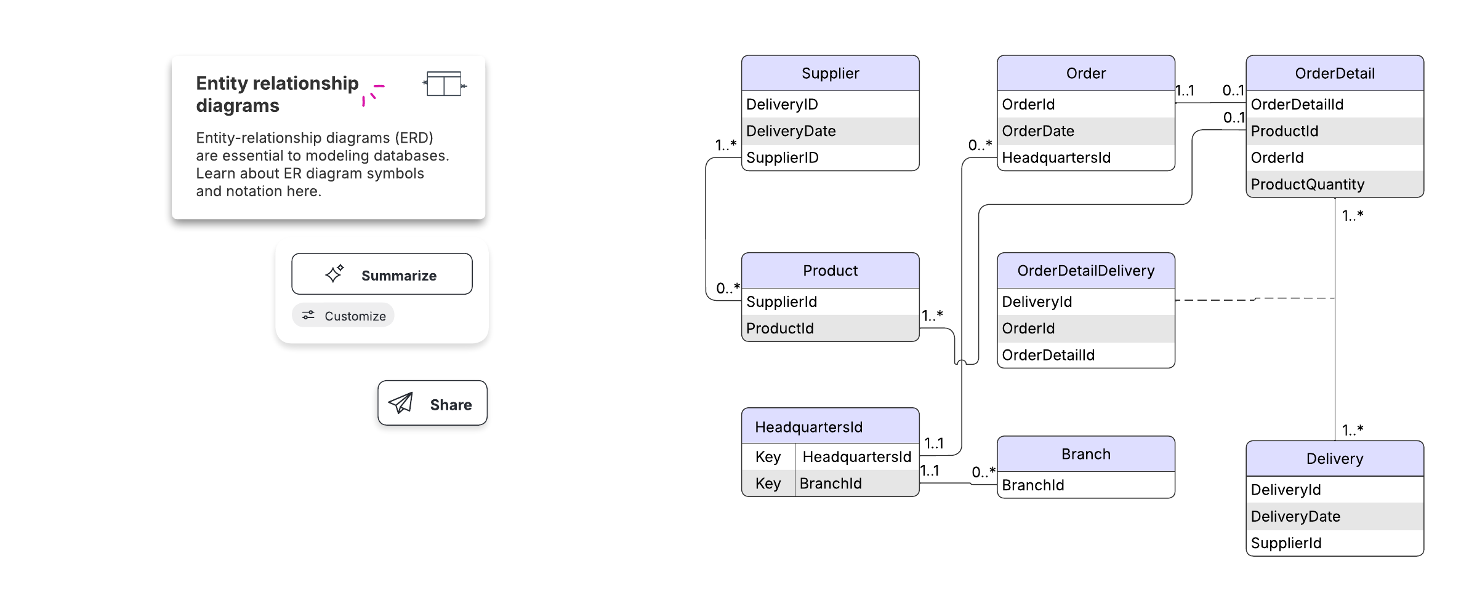
Task: Click the Share button text
Action: point(451,404)
